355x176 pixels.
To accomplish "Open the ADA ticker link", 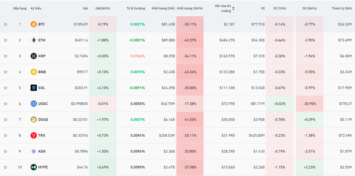I will tap(42, 151).
